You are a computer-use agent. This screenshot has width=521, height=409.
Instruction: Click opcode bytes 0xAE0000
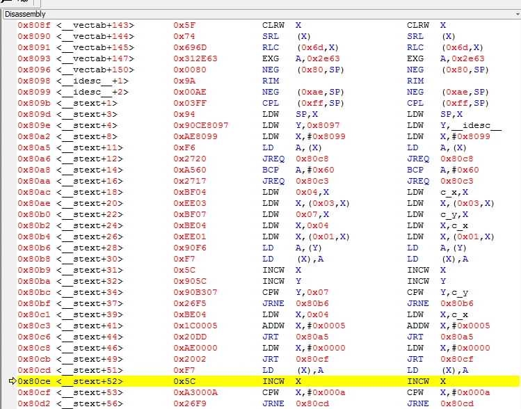coord(195,348)
